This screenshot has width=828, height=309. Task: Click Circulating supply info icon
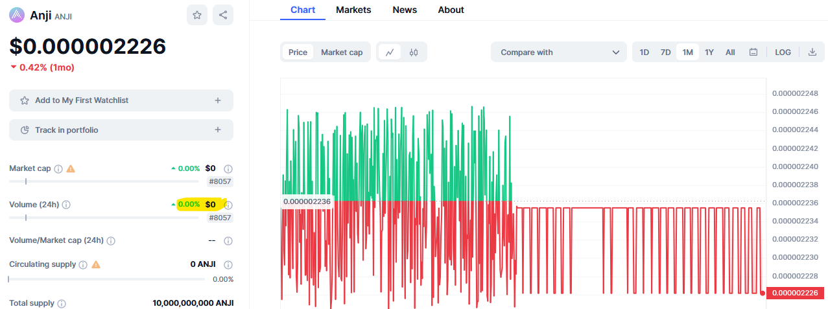[83, 264]
